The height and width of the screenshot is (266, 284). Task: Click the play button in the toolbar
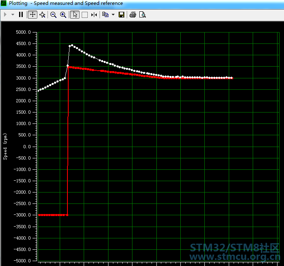tap(5, 15)
